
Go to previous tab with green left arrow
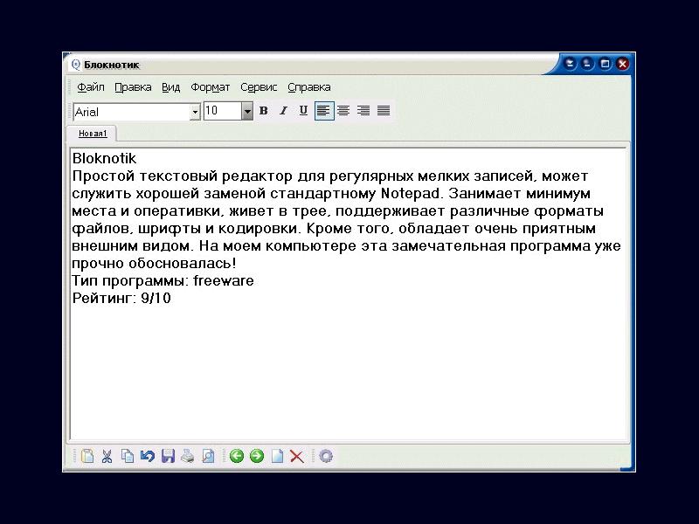pos(236,456)
